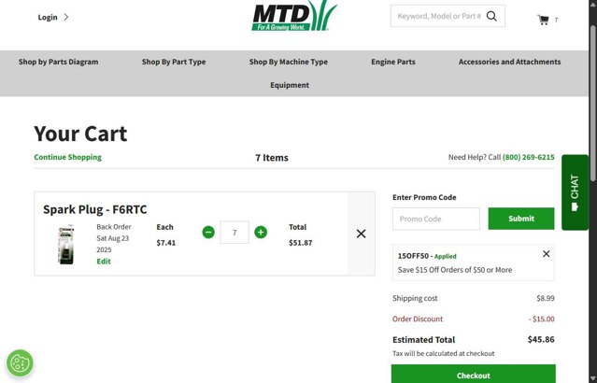597x383 pixels.
Task: Click the 15OFF50 - Applied label
Action: click(427, 256)
